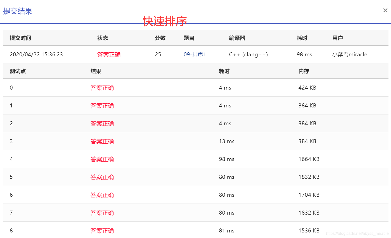
Task: Open the CSDN blog watermark link
Action: tap(357, 233)
